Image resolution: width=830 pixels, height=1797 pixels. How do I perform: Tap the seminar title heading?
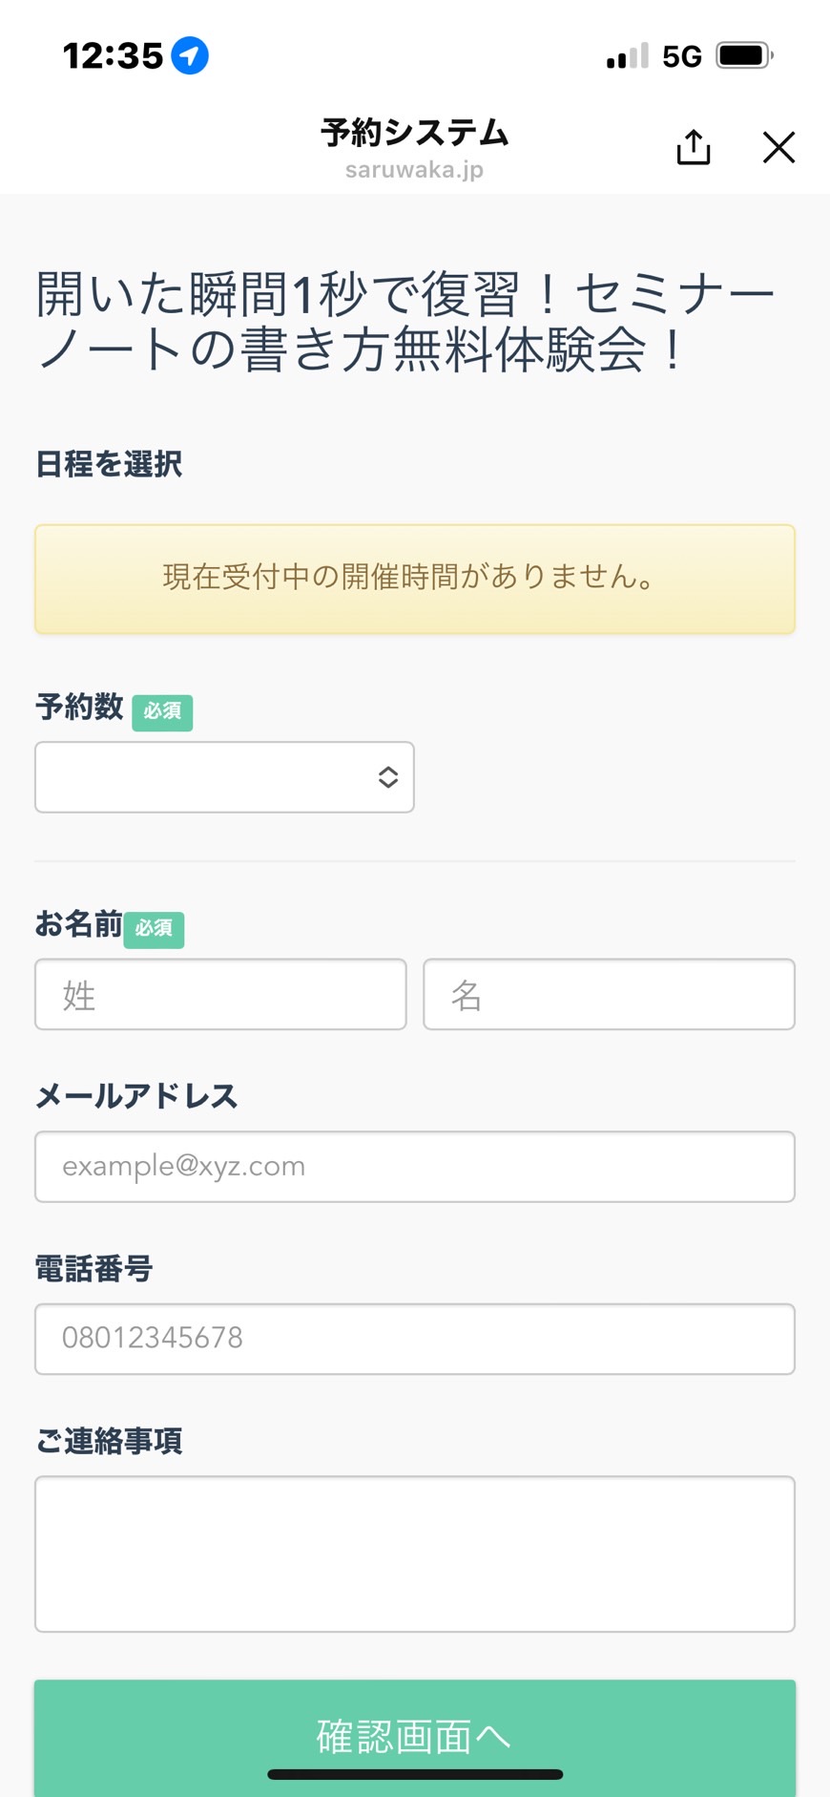coord(405,322)
